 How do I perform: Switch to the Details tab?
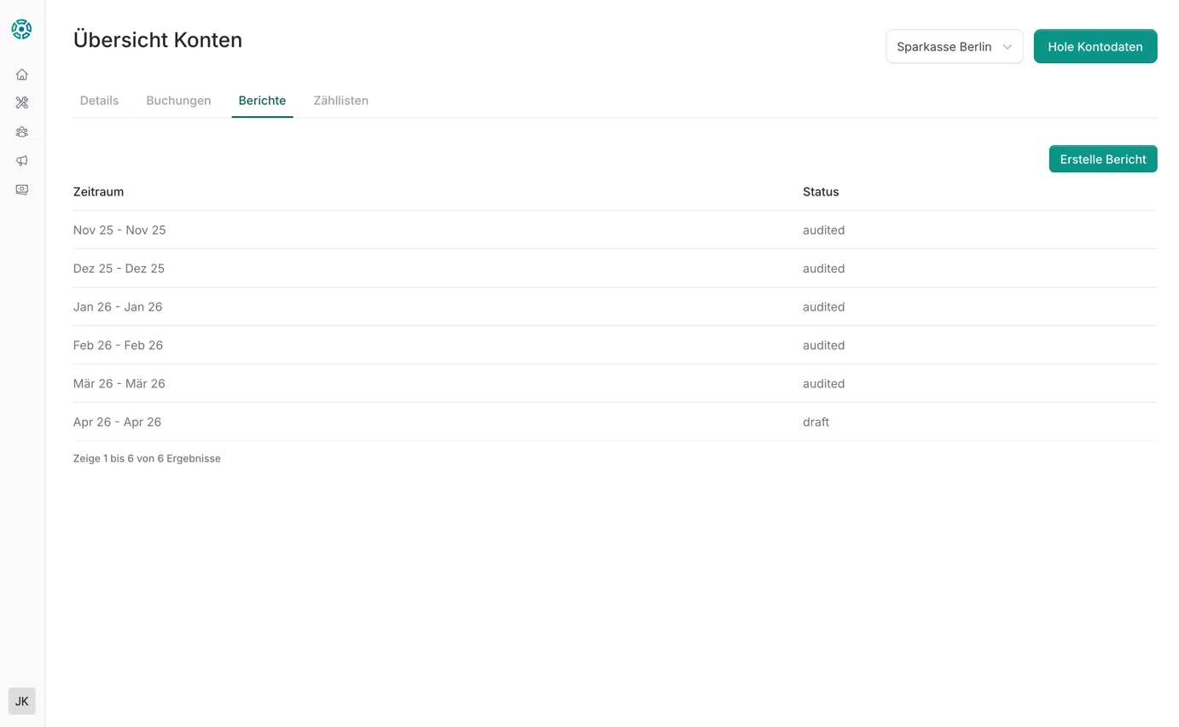99,101
